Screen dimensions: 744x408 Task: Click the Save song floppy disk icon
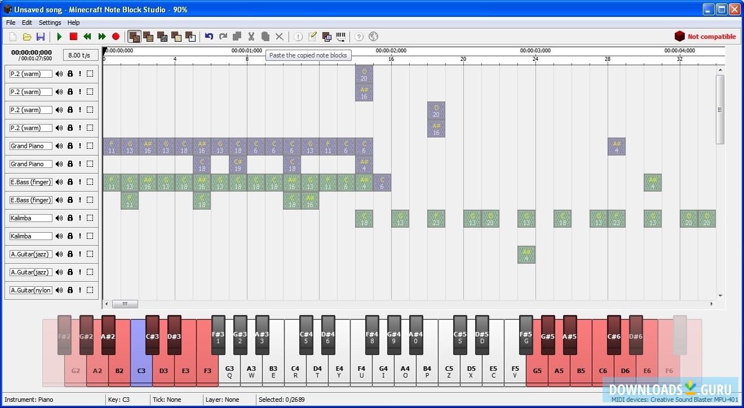pyautogui.click(x=41, y=37)
